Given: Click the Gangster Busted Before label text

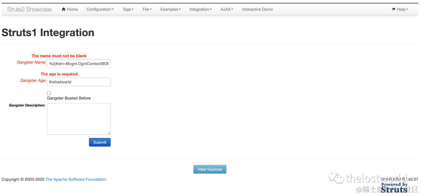Looking at the screenshot, I should coord(69,98).
